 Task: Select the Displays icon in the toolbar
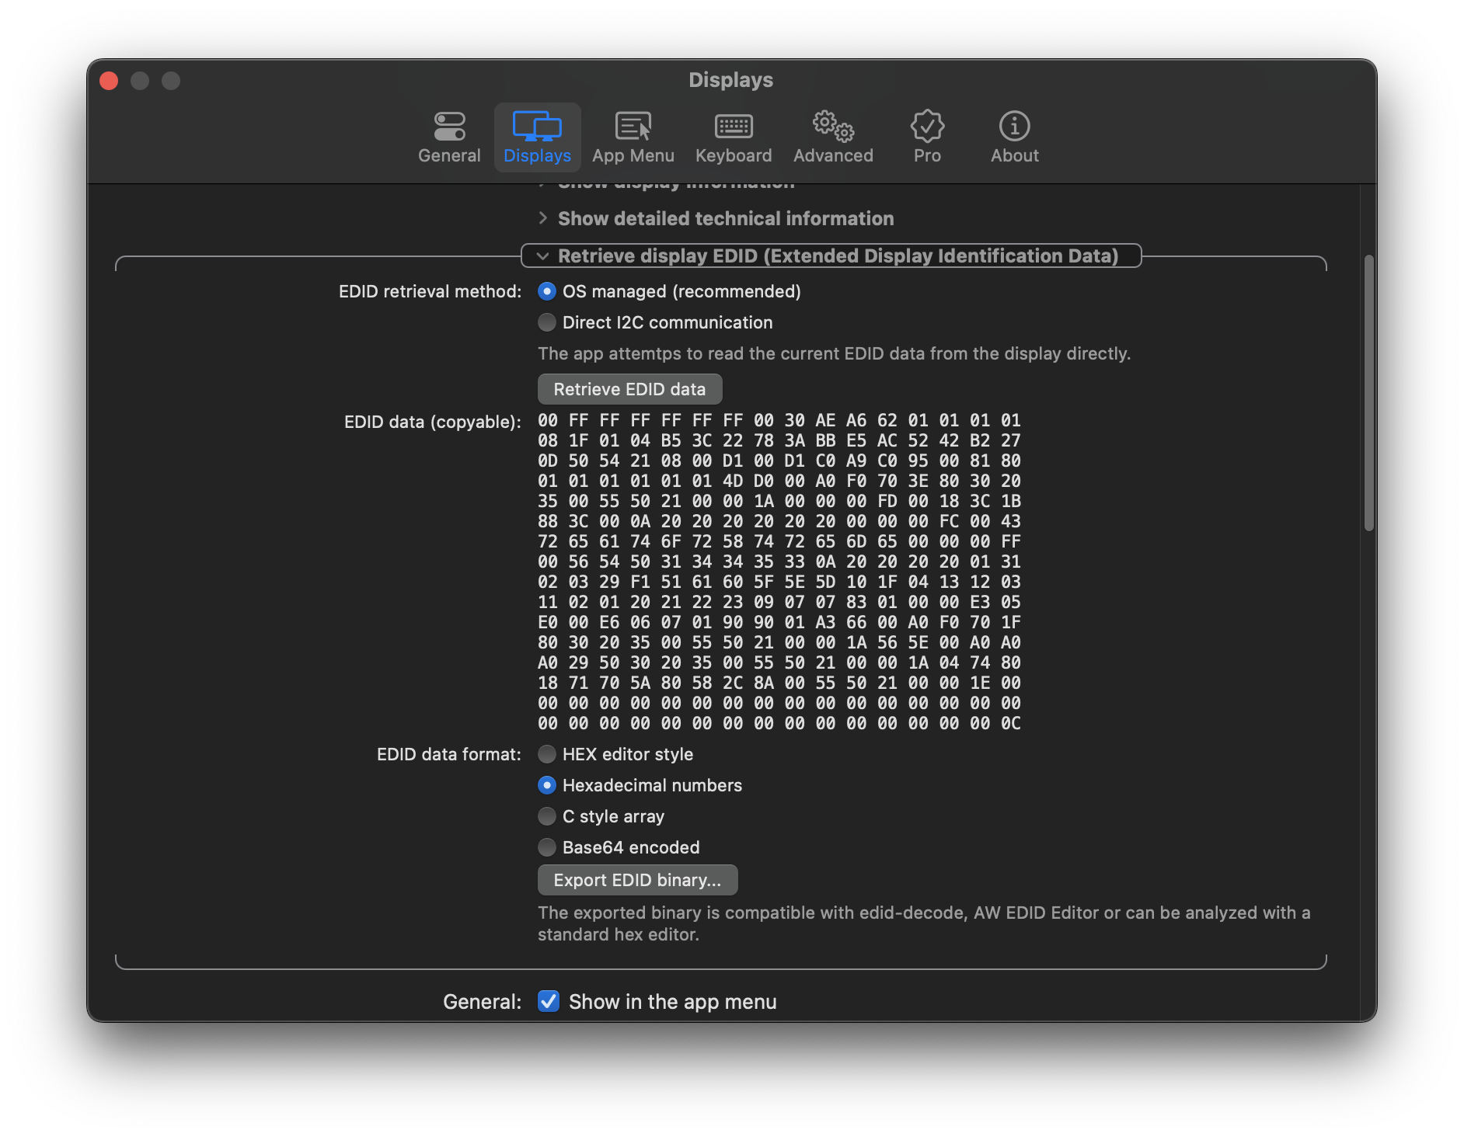tap(538, 136)
